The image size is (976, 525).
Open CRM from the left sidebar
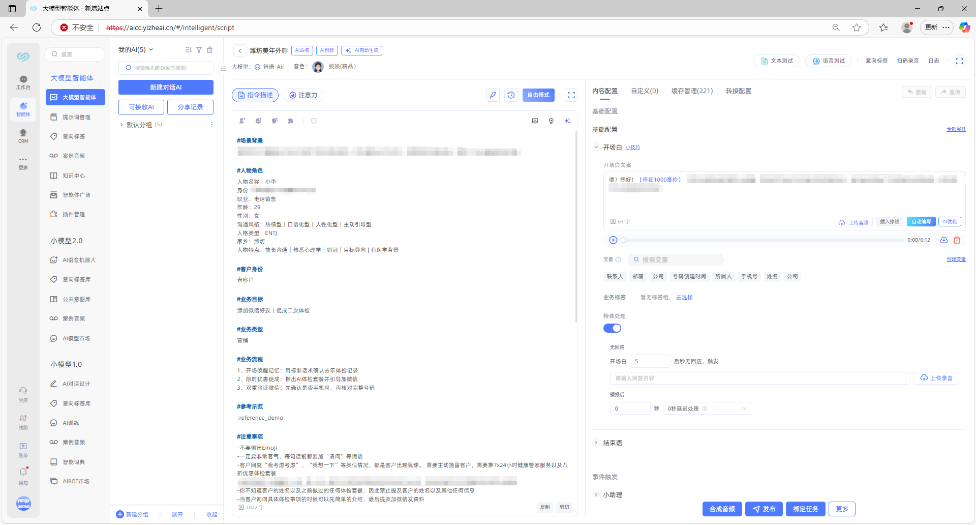(x=23, y=136)
